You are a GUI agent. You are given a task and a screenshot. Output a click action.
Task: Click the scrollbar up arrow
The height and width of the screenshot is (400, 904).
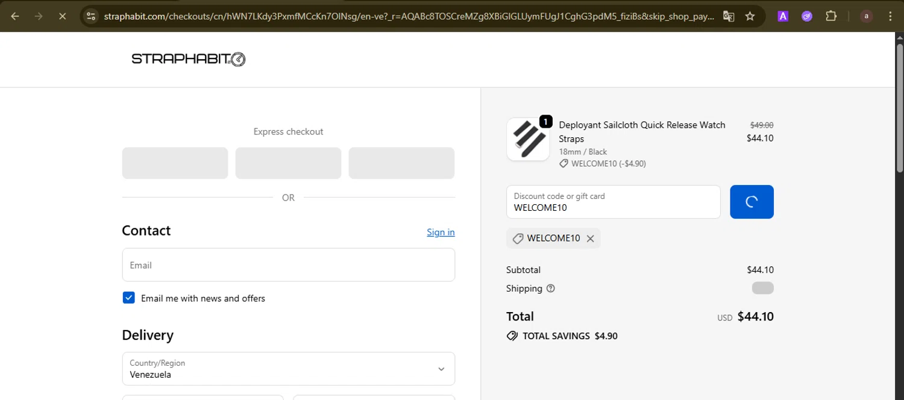click(x=900, y=37)
